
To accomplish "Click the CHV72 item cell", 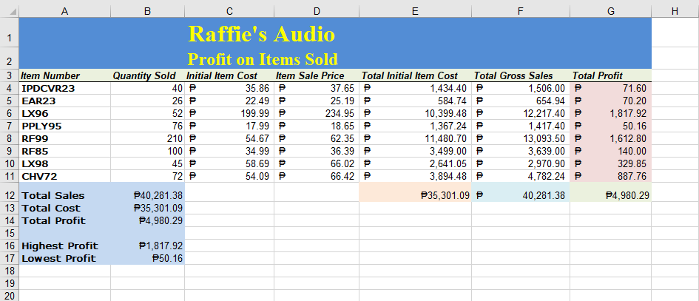I will [65, 176].
